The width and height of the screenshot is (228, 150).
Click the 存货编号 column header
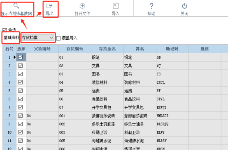[x=75, y=49]
